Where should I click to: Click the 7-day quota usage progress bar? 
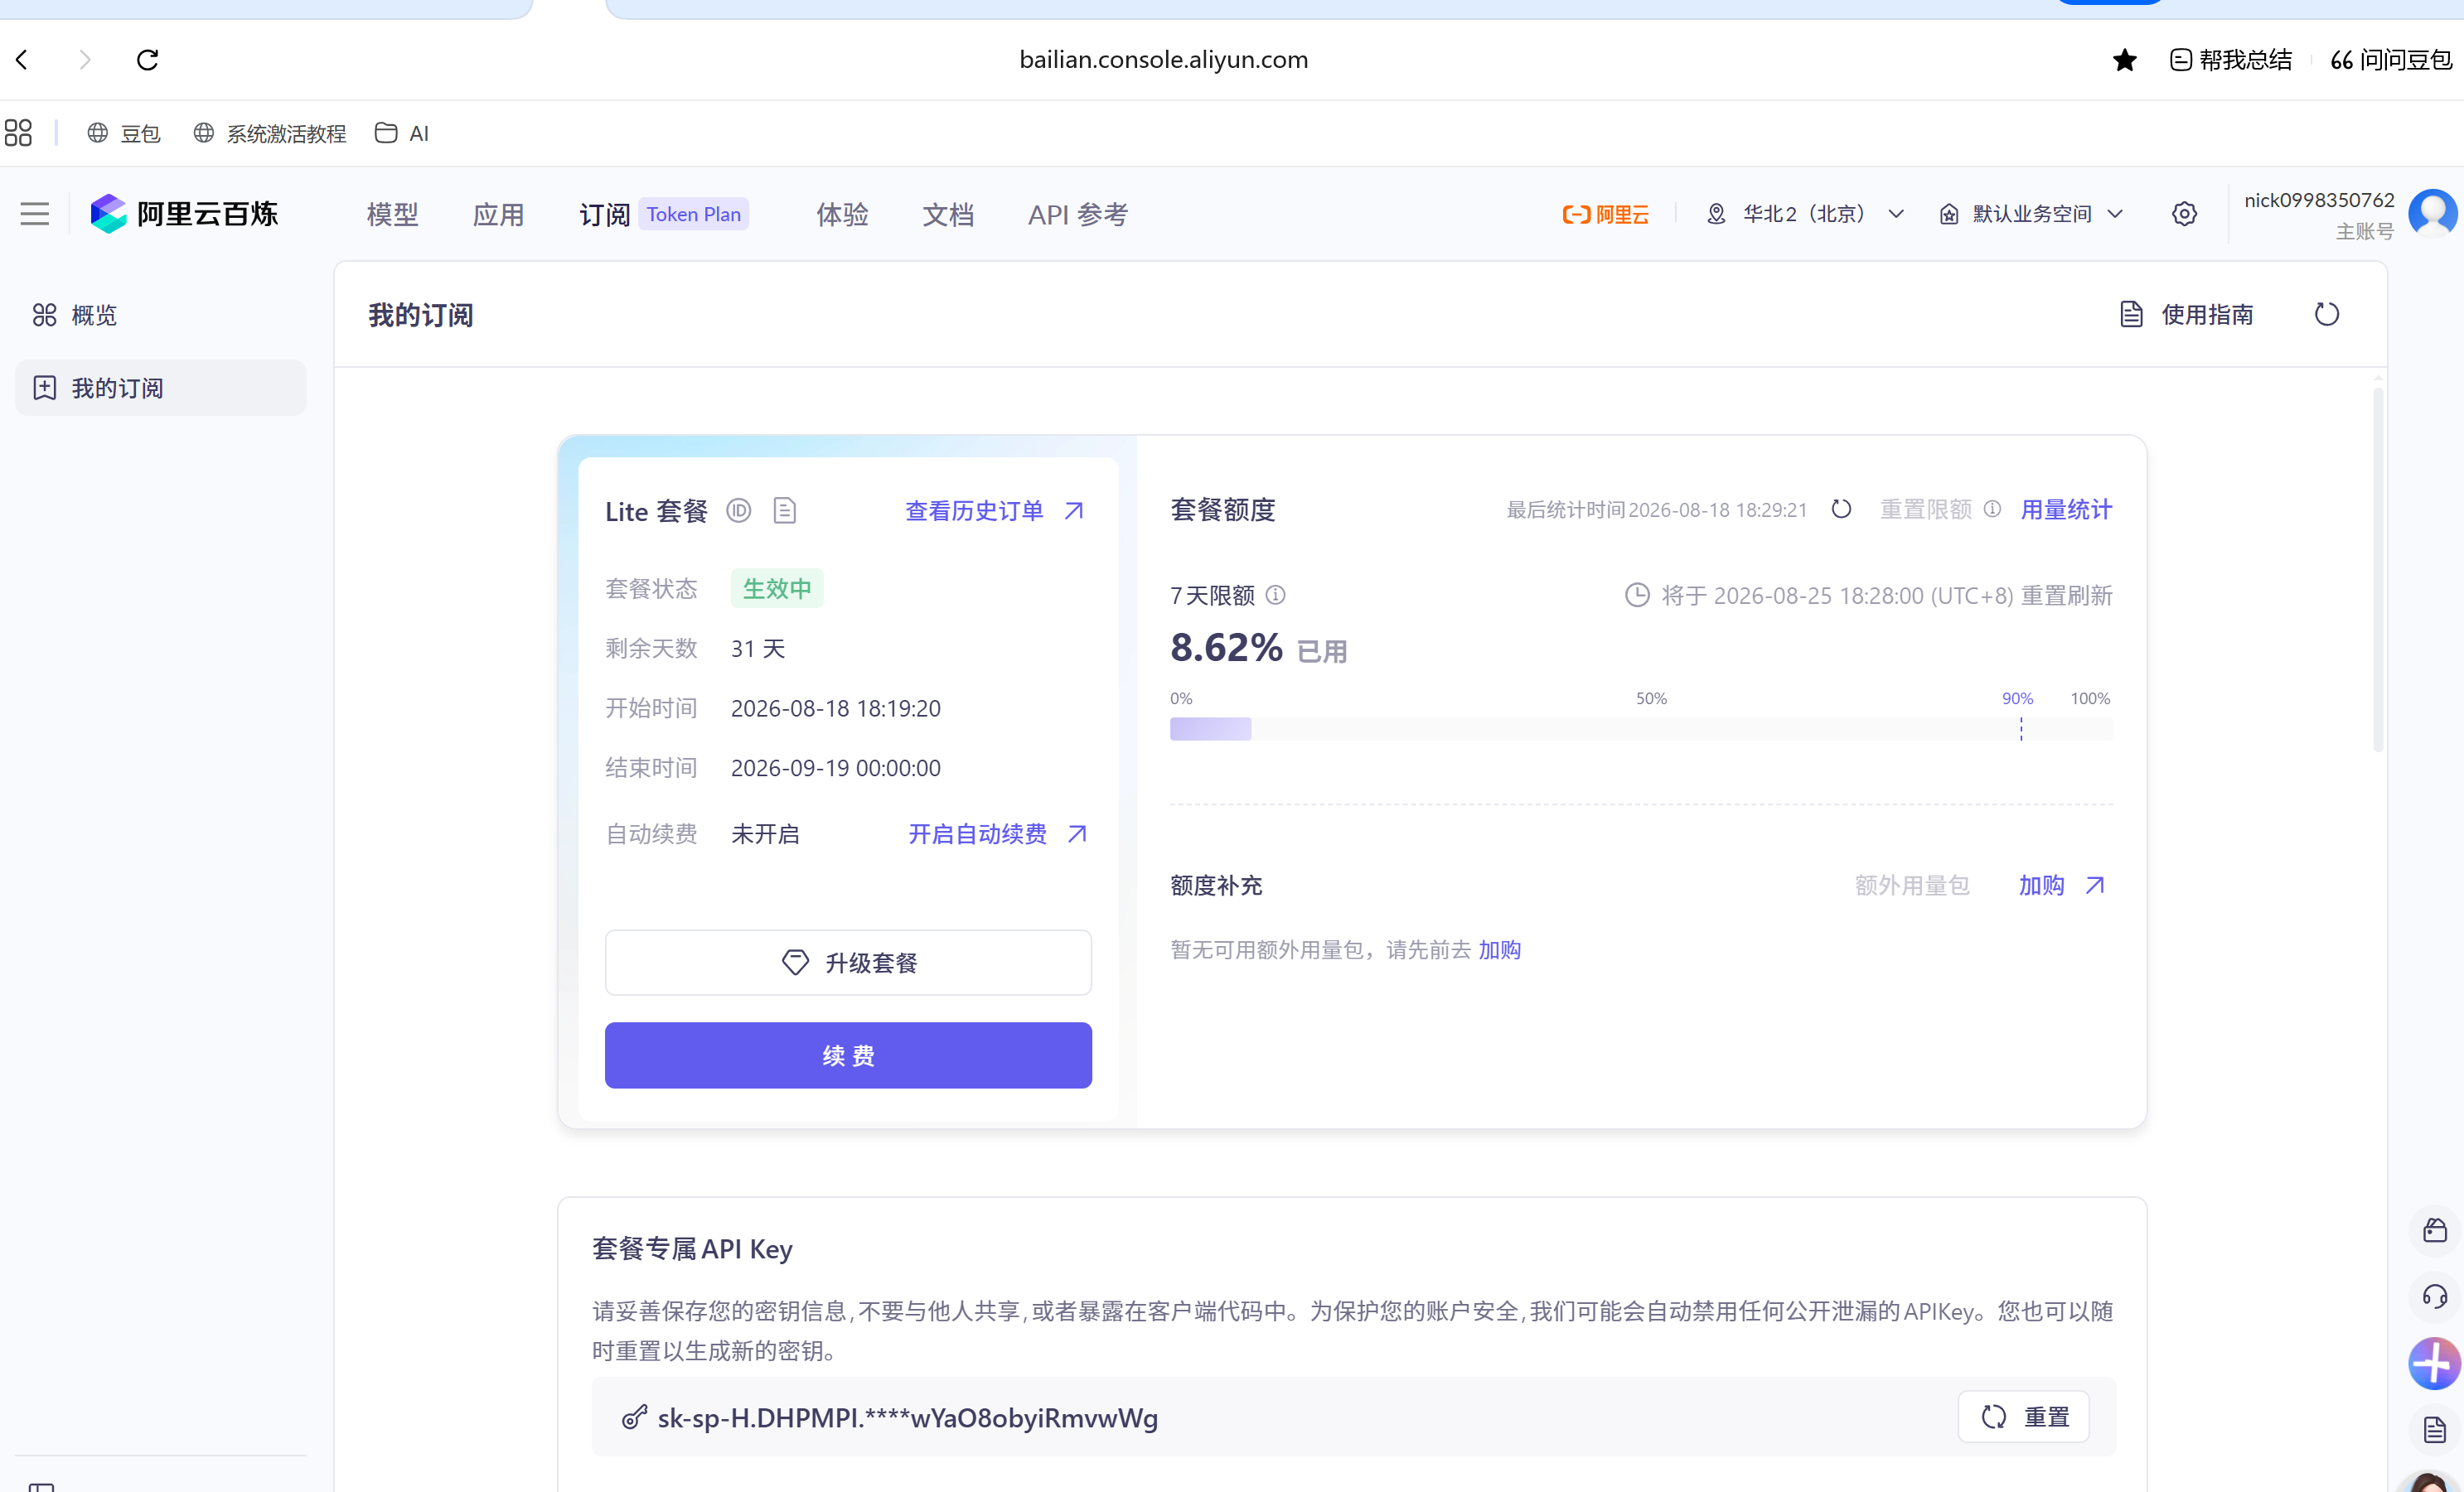[1641, 728]
